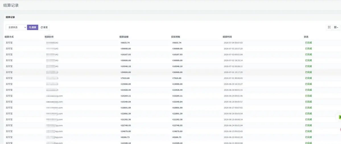This screenshot has width=341, height=144.
Task: Click timestamp 2026-06-27 00:07:02
Action: point(233,108)
